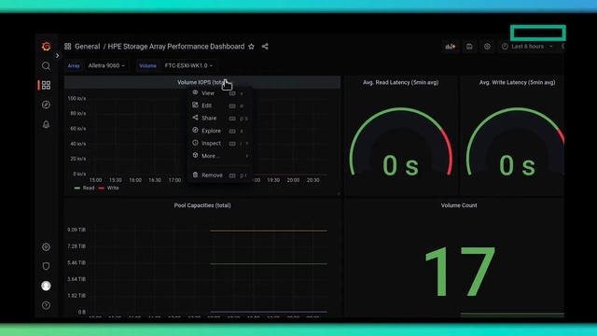The image size is (597, 336).
Task: Click the HPE Storage Array Performance Dashboard title
Action: click(176, 47)
